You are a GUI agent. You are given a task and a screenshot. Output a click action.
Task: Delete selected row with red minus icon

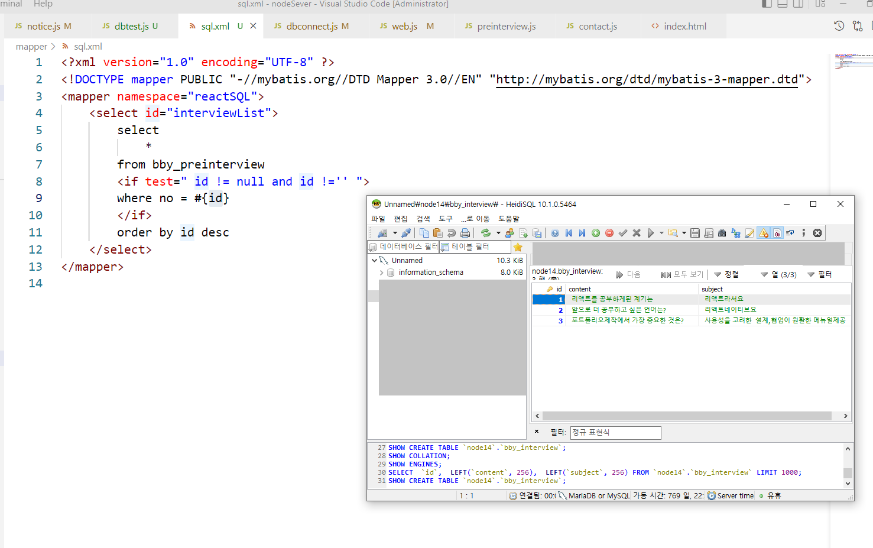[x=609, y=233]
